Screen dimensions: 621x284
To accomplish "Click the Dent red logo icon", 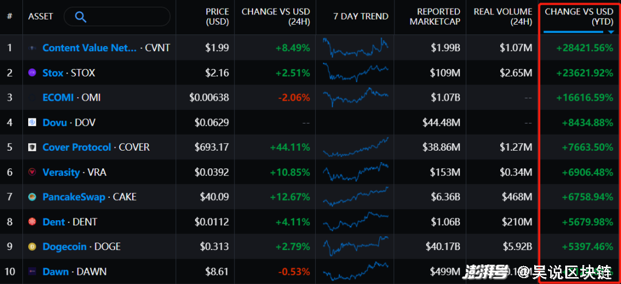I will [x=33, y=222].
